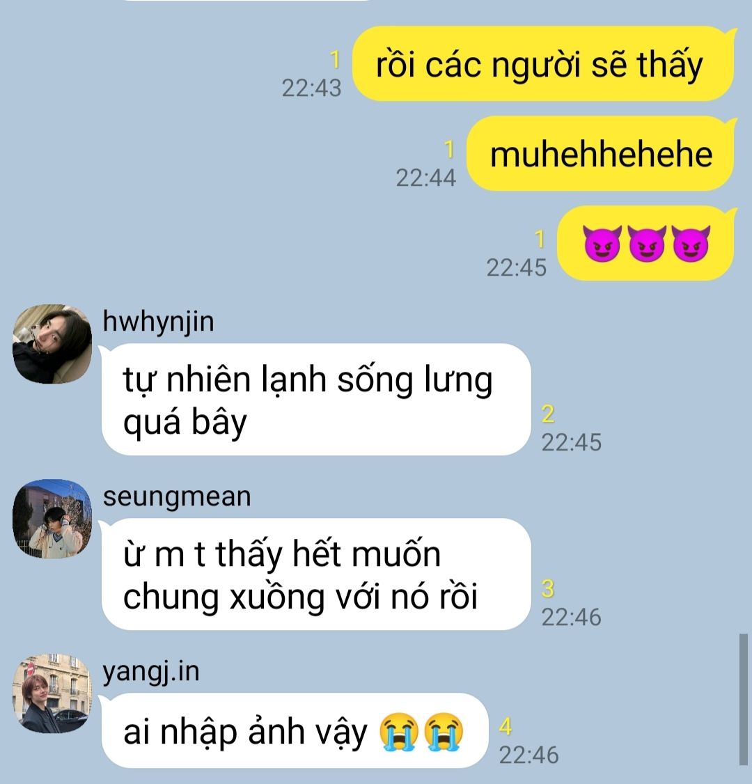Tap the rightmost purple devil emoji

point(691,244)
